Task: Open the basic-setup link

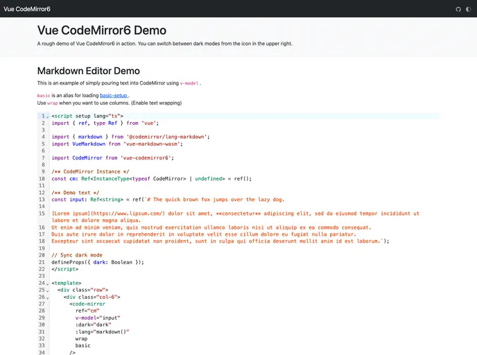Action: pos(114,96)
